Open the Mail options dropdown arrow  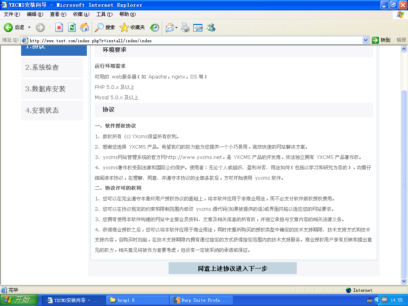(x=176, y=27)
